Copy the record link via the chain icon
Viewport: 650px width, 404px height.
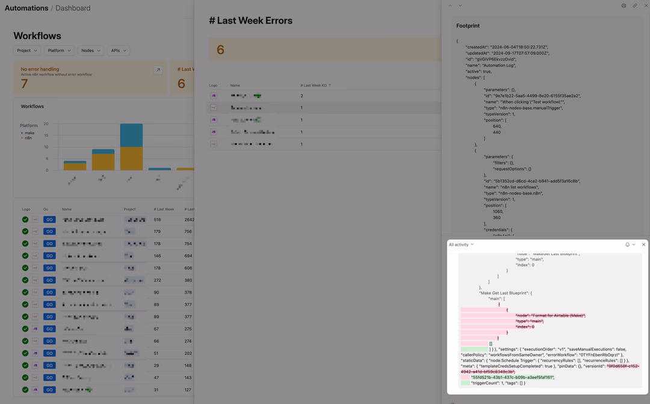[x=635, y=6]
